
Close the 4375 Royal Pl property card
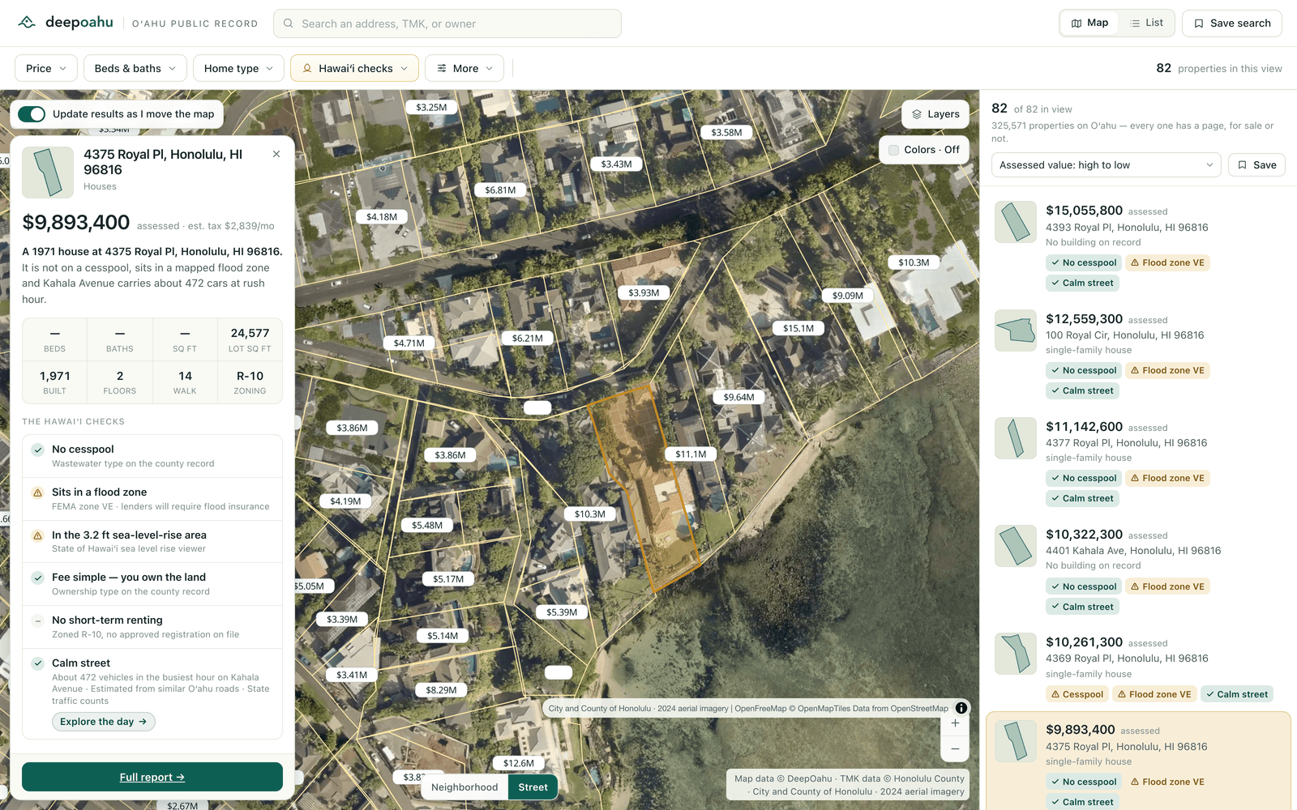coord(276,154)
